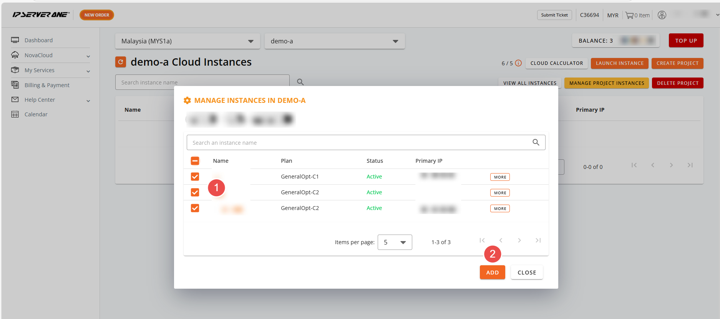Uncheck the GeneralOpt-C1 instance checkbox
This screenshot has width=720, height=319.
pos(195,177)
